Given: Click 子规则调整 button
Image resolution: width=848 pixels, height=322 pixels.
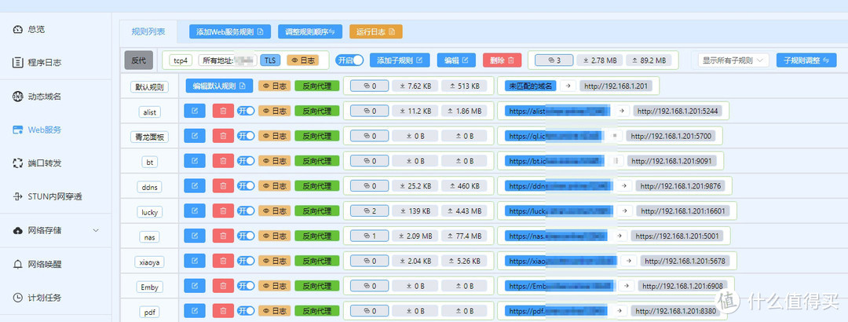Looking at the screenshot, I should tap(806, 60).
